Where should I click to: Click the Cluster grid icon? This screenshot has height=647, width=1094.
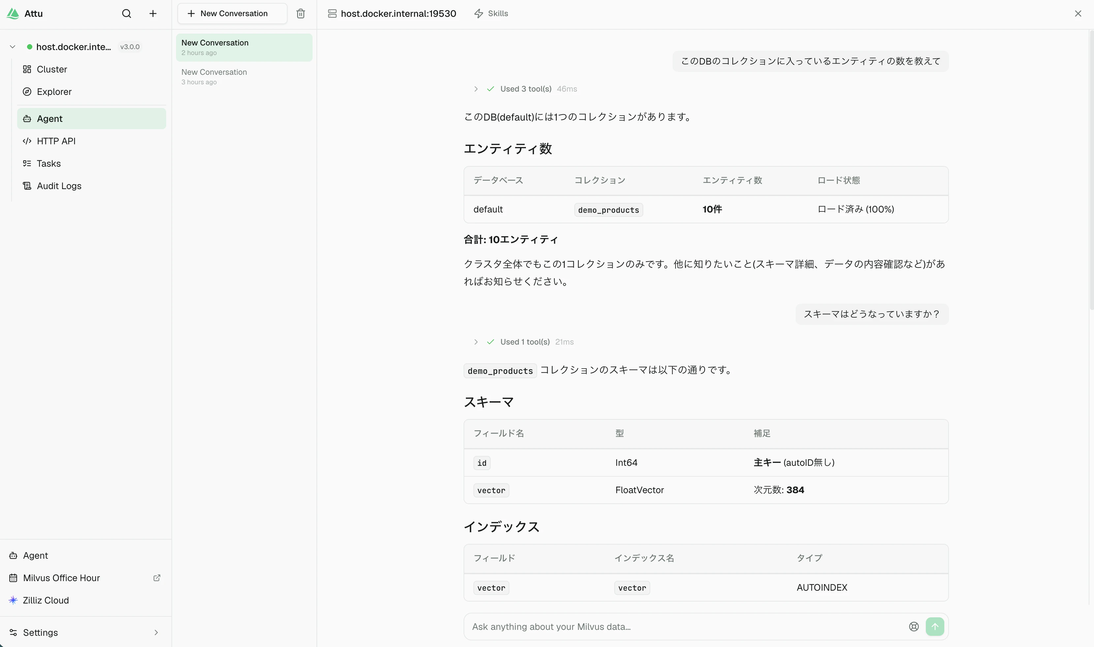(27, 69)
